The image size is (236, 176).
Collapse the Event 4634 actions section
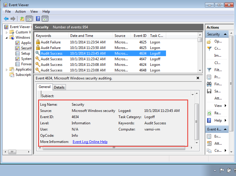pos(225,129)
